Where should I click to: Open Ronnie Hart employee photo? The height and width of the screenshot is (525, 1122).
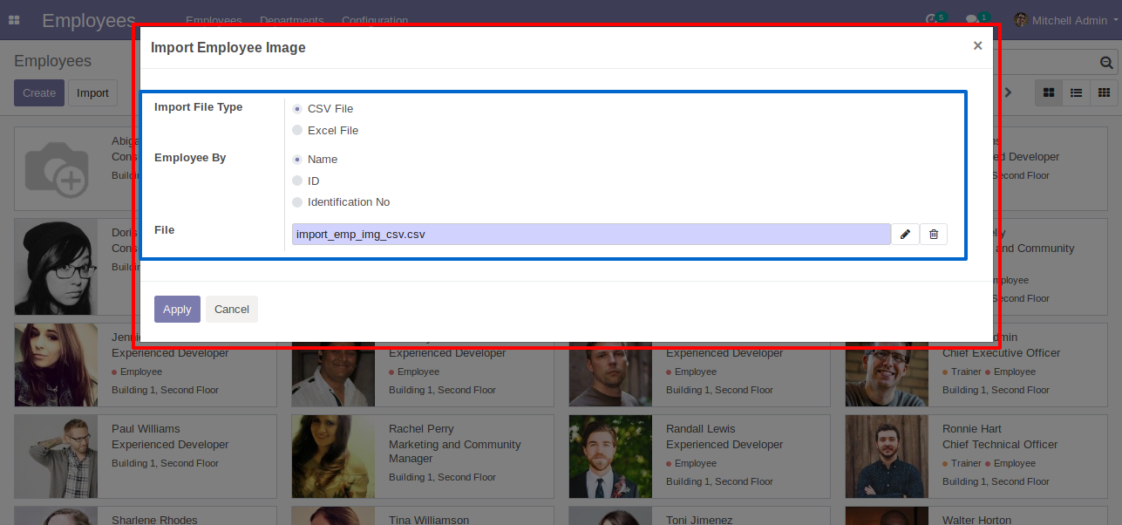point(887,456)
